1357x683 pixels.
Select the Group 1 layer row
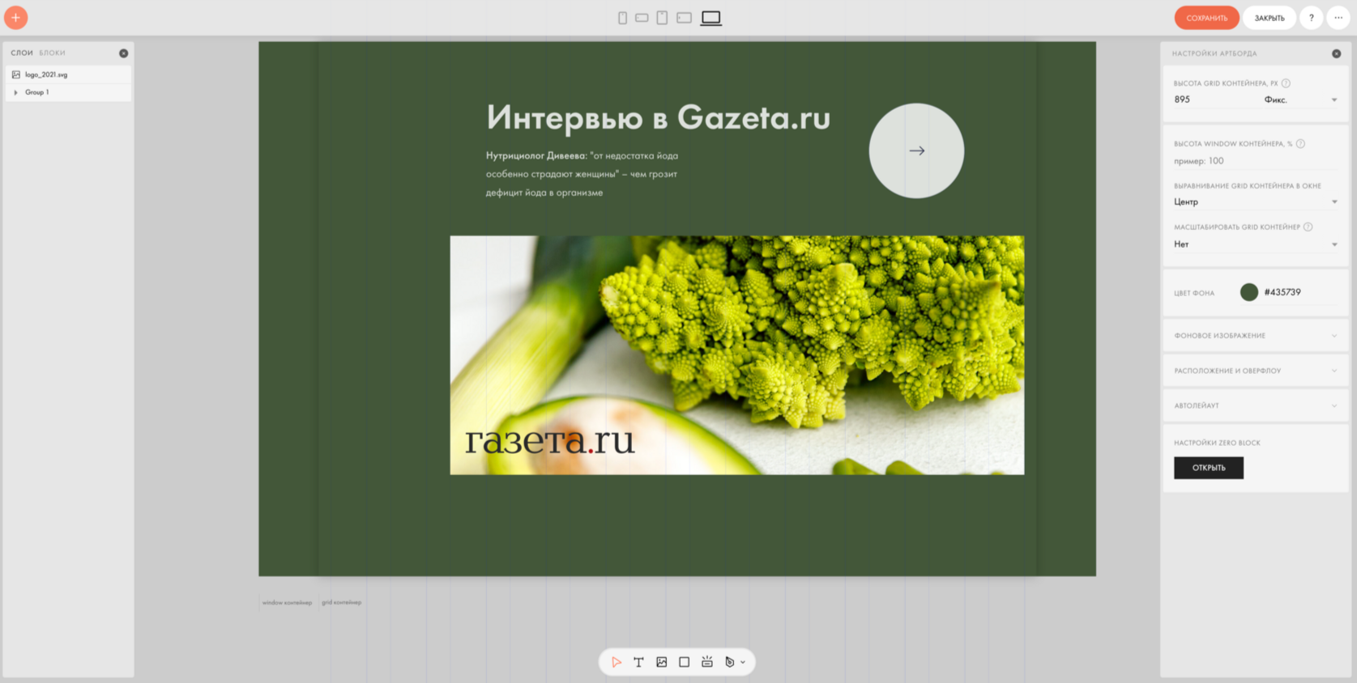tap(69, 92)
